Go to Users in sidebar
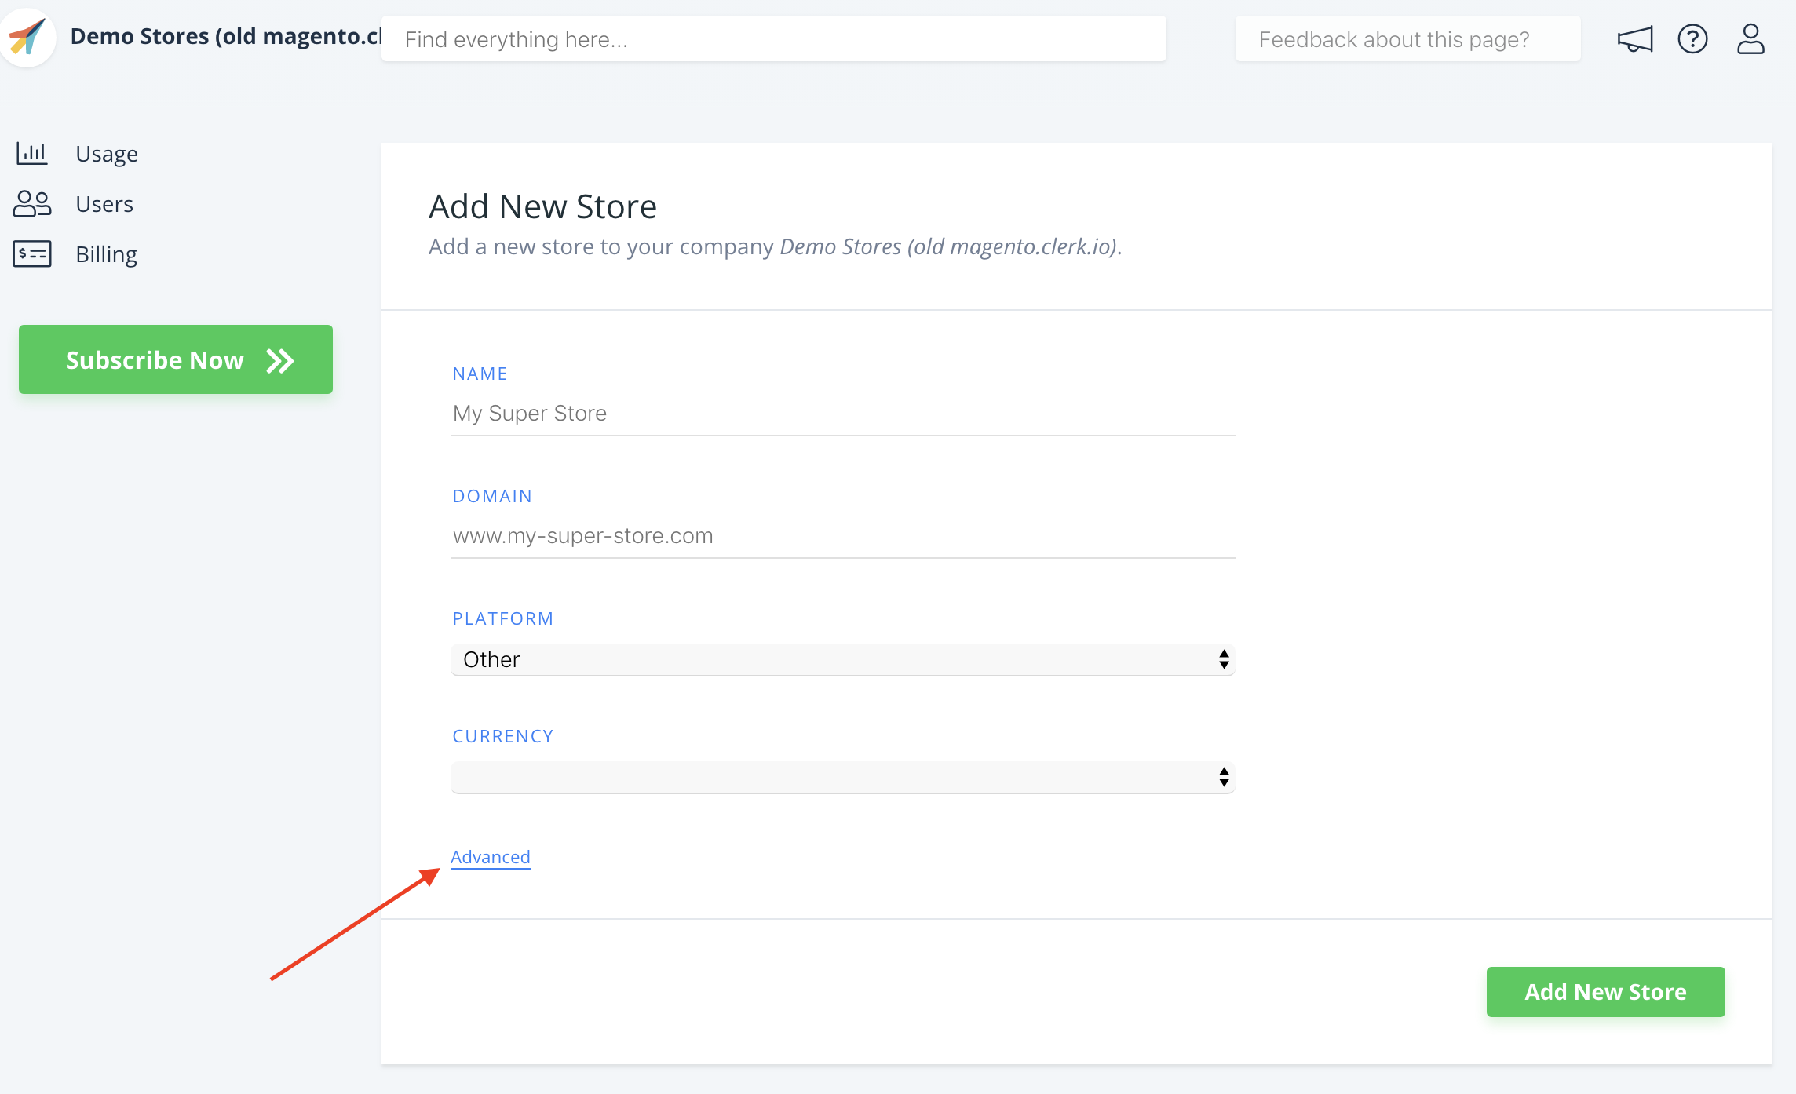 coord(104,204)
